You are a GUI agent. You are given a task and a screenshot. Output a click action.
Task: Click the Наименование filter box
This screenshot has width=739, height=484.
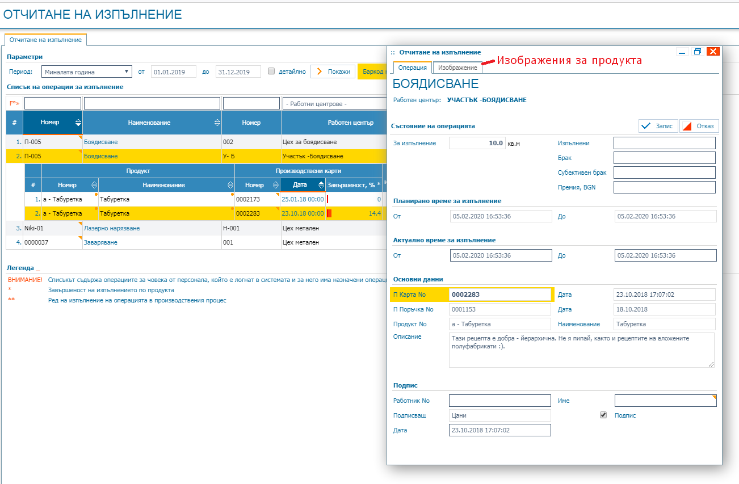pyautogui.click(x=152, y=104)
